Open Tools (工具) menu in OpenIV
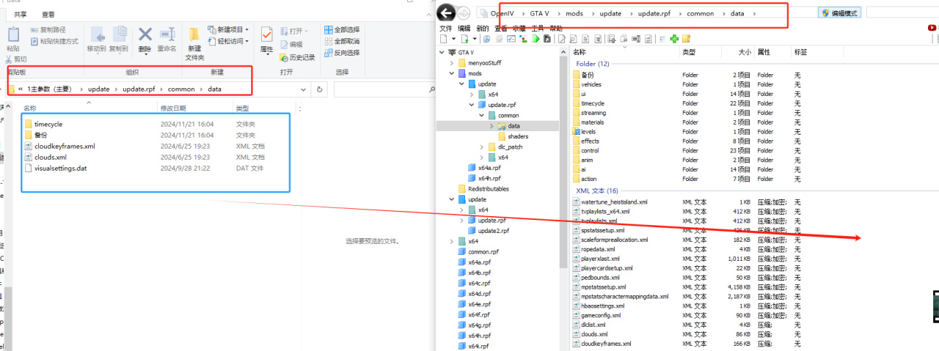The image size is (939, 351). (537, 28)
